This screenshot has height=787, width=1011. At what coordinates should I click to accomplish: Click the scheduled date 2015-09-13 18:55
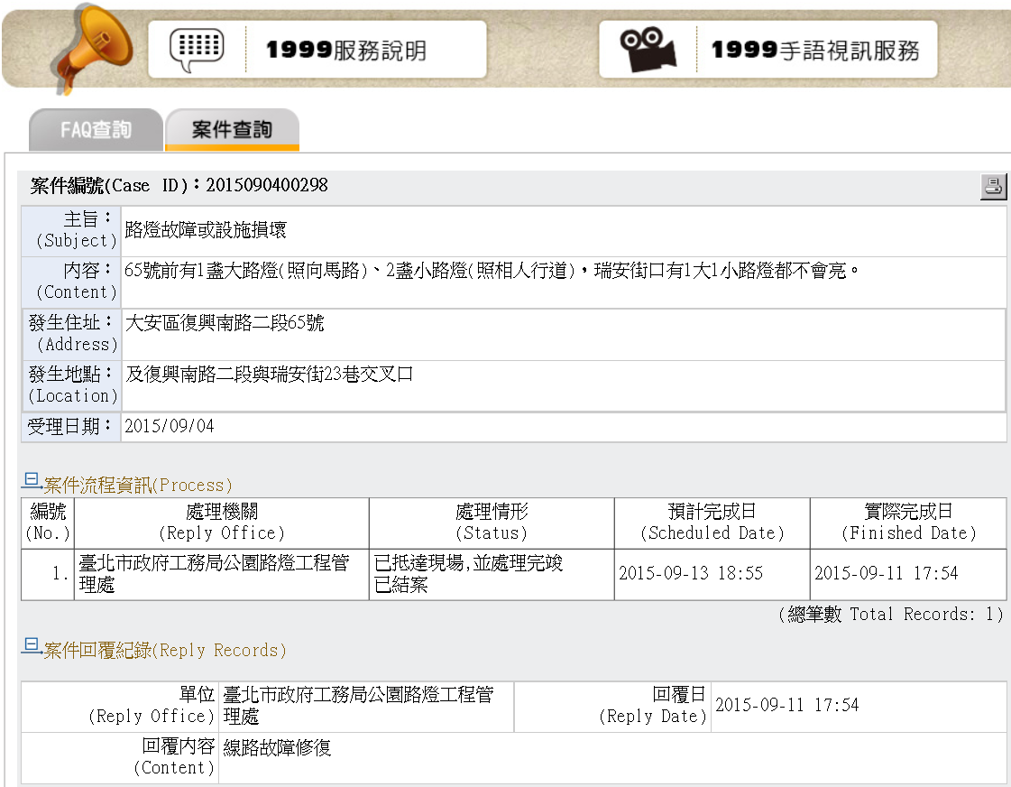click(691, 573)
